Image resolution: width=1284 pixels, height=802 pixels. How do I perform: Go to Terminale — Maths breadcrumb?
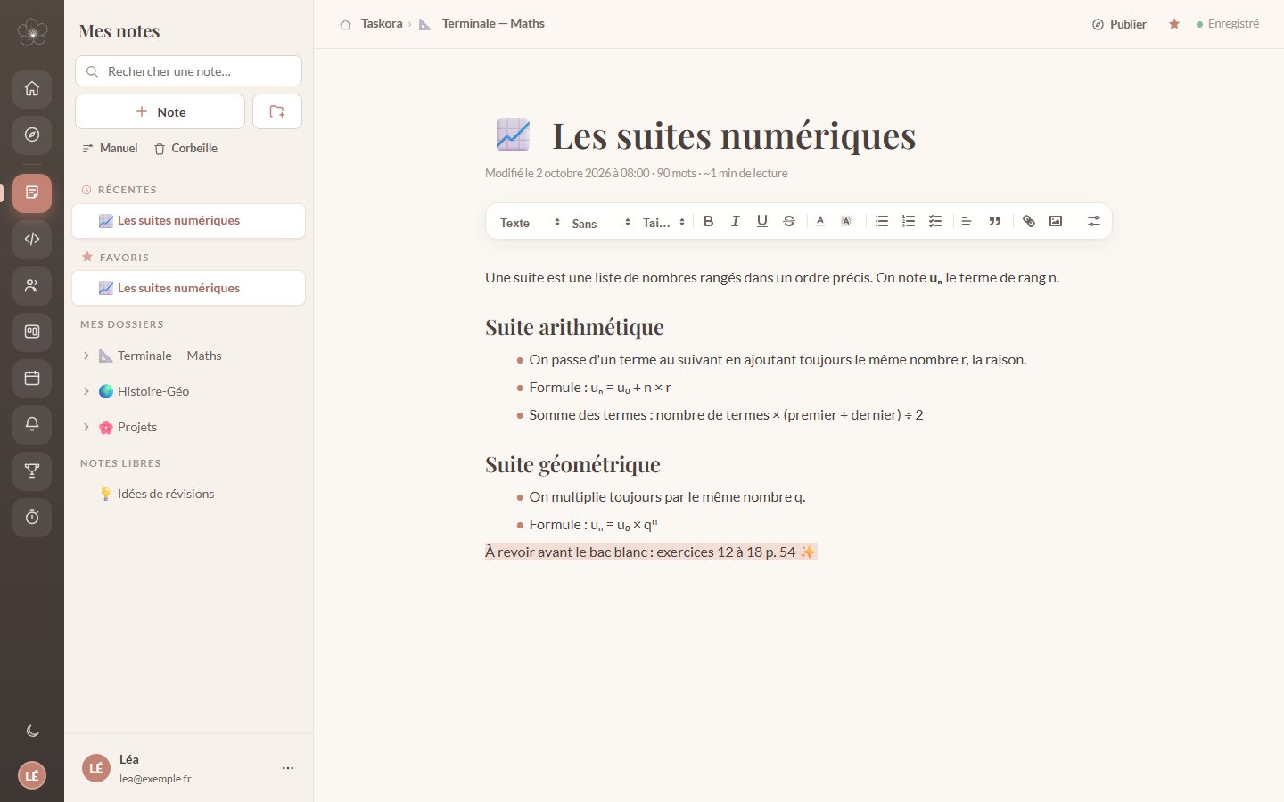click(493, 23)
